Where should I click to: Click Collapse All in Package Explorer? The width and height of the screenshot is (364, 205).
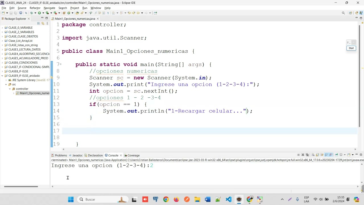point(38,23)
